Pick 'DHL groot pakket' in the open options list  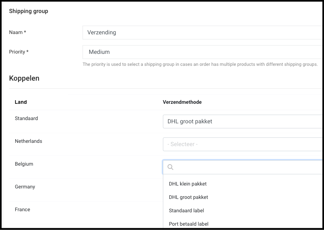coord(189,197)
